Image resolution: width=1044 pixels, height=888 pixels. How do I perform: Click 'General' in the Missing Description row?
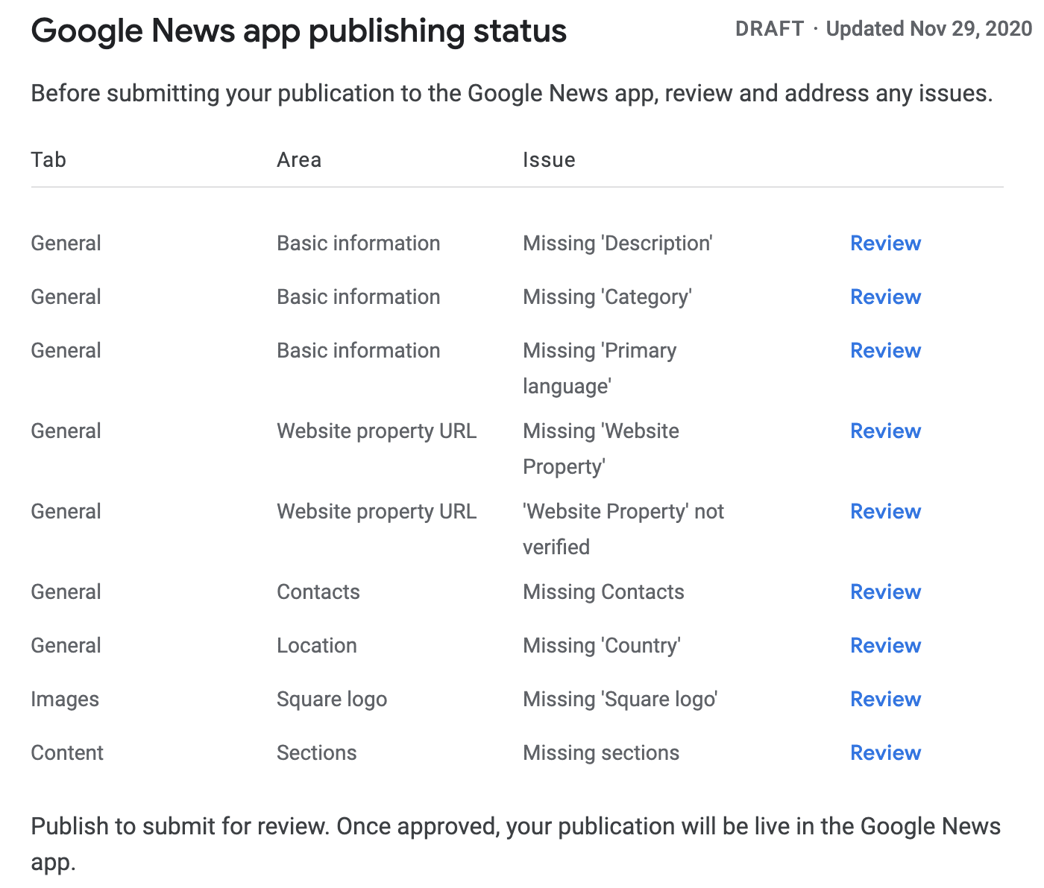tap(66, 243)
